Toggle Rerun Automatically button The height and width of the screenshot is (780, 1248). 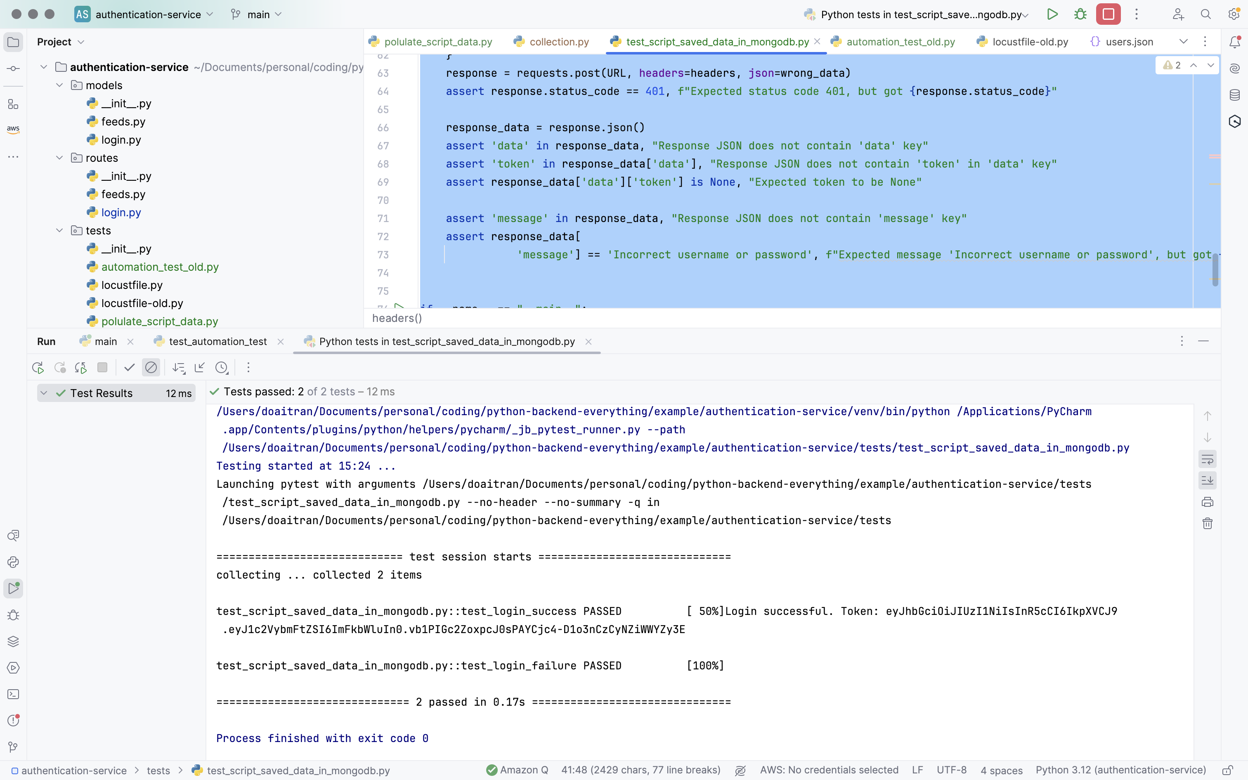click(81, 368)
